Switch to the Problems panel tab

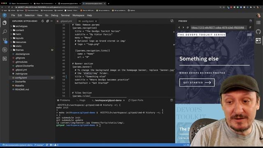pos(64,100)
